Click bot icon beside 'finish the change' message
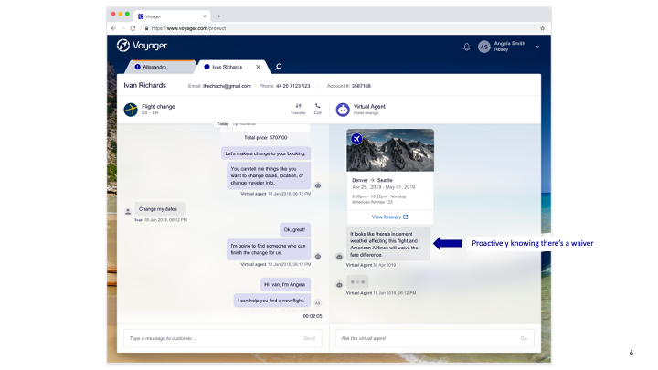The height and width of the screenshot is (370, 658). (x=318, y=256)
